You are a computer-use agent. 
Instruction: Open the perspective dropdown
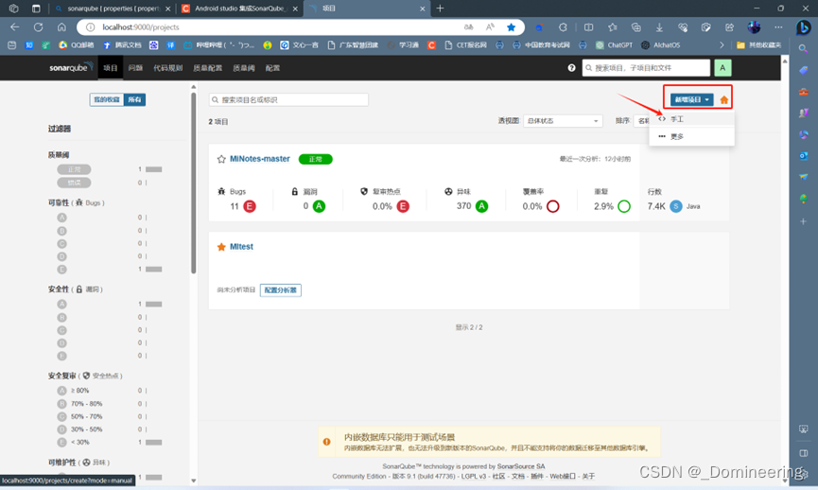(563, 121)
